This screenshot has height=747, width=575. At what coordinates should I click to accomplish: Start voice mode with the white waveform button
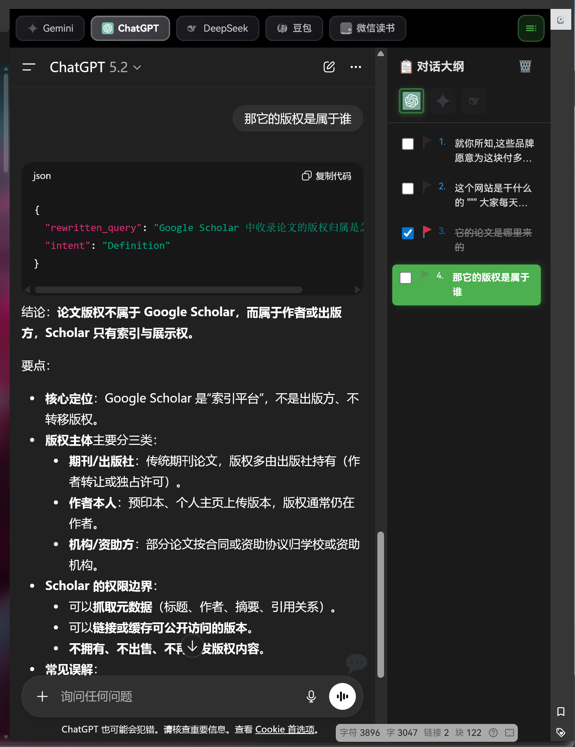[342, 696]
